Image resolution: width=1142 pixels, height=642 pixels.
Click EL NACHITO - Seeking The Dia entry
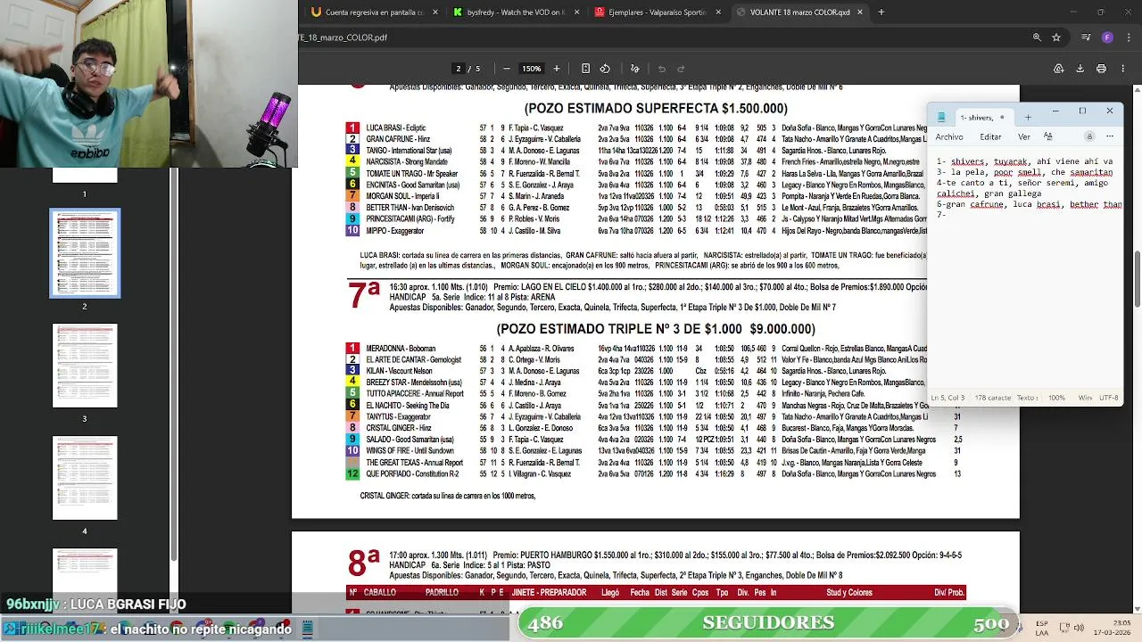[x=407, y=406]
